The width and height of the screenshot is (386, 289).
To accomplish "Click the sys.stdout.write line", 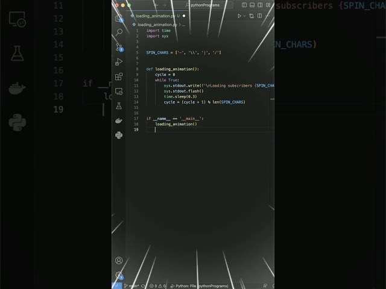I will pyautogui.click(x=219, y=85).
